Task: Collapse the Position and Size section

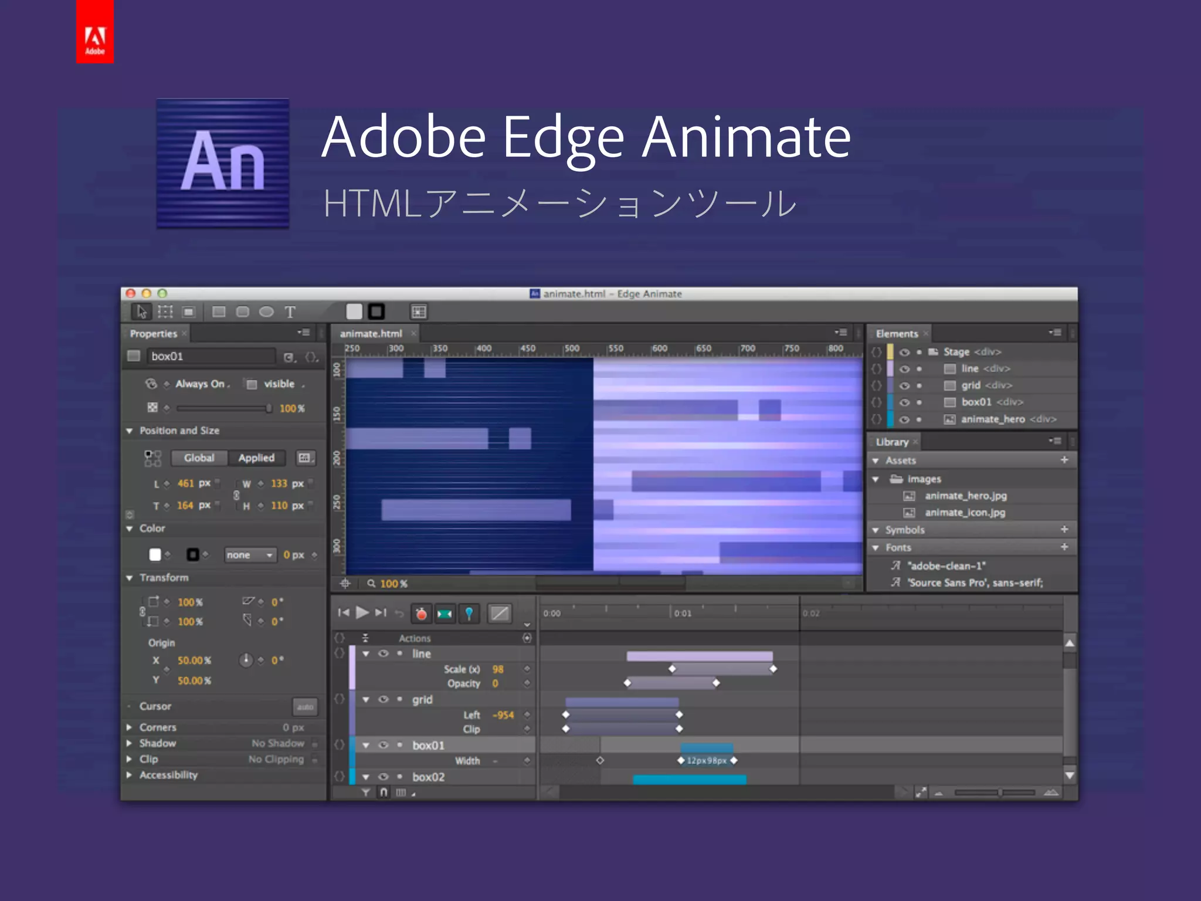Action: click(129, 431)
